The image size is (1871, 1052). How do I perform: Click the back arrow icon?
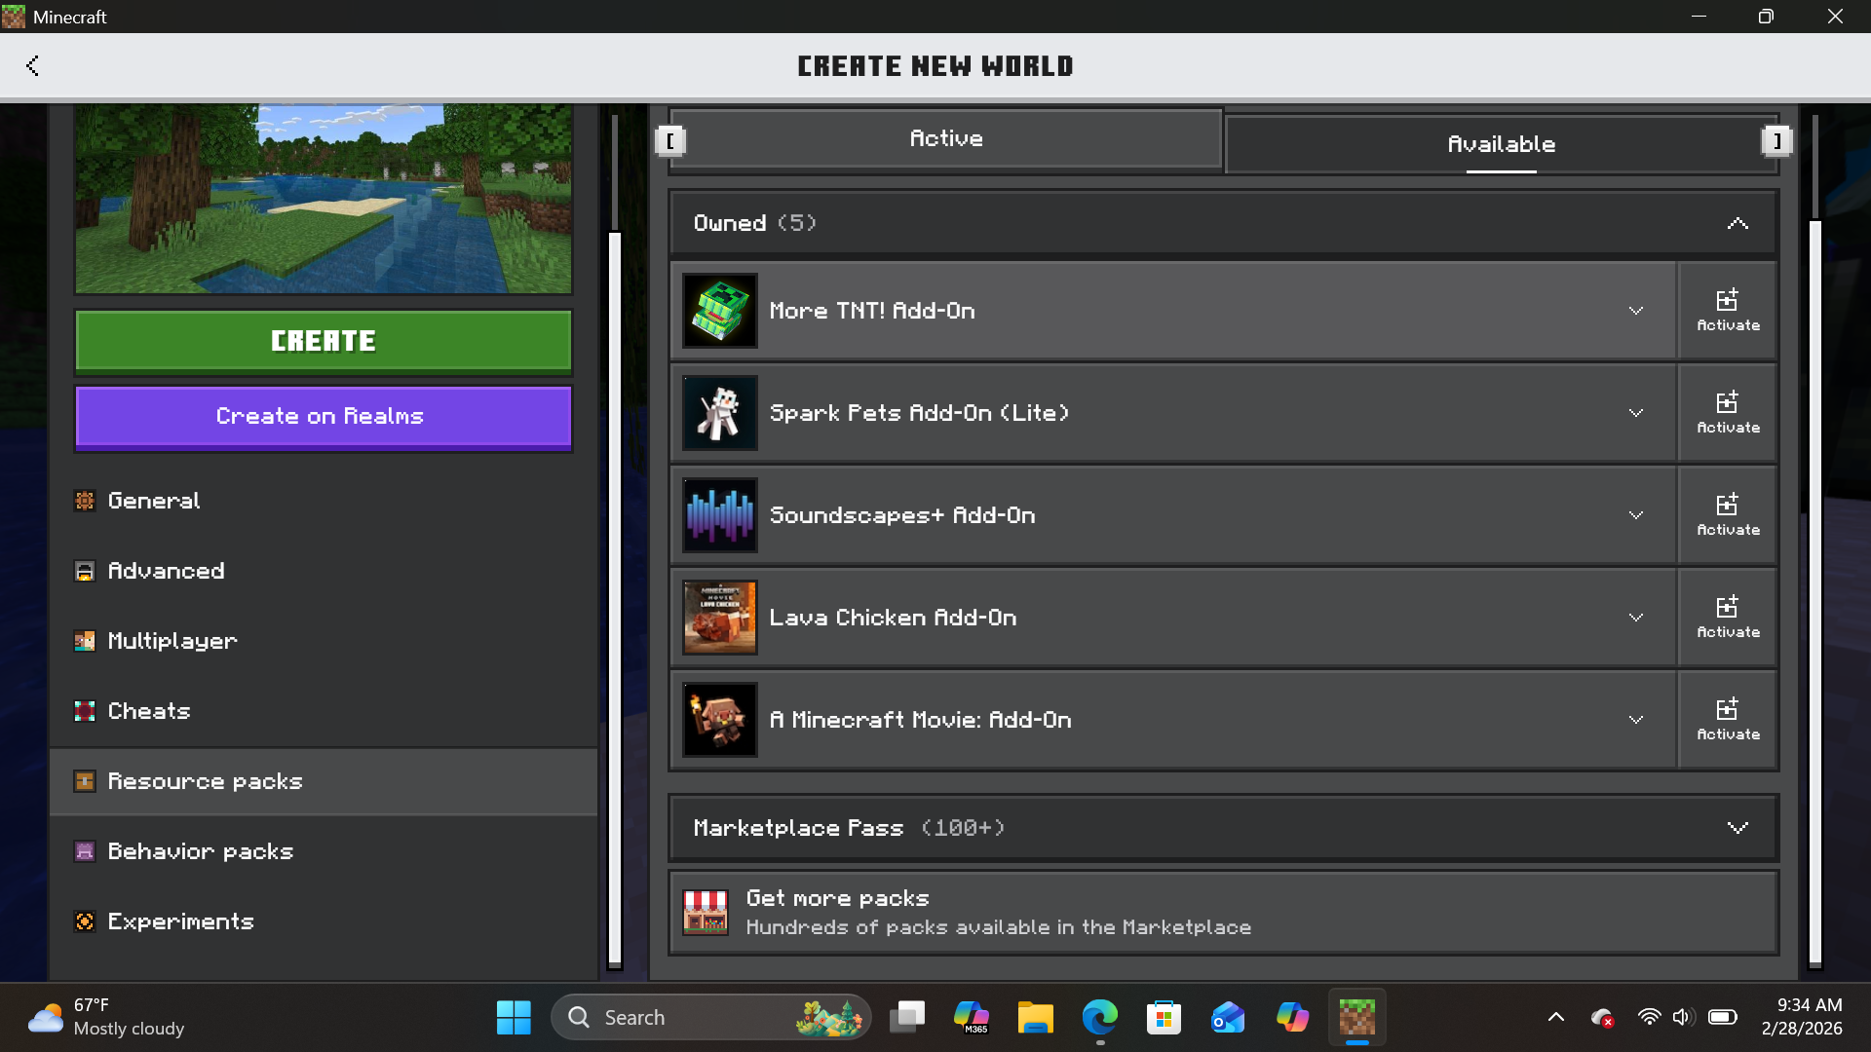click(x=32, y=65)
